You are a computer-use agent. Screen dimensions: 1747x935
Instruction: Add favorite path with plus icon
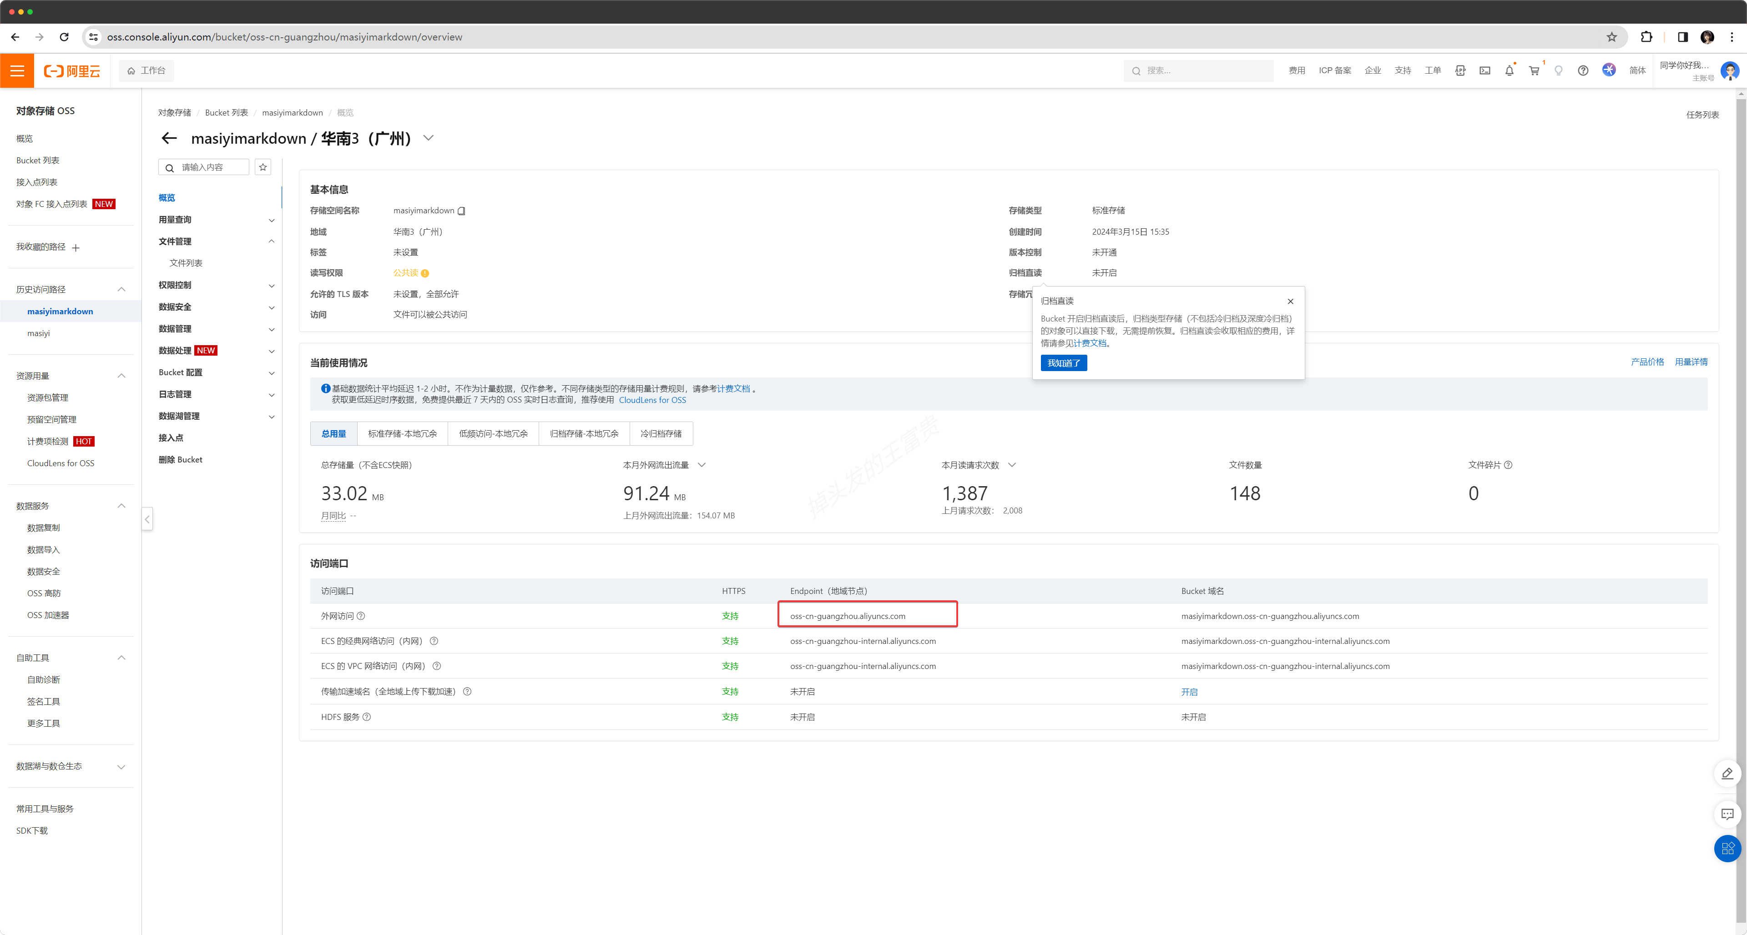click(76, 247)
